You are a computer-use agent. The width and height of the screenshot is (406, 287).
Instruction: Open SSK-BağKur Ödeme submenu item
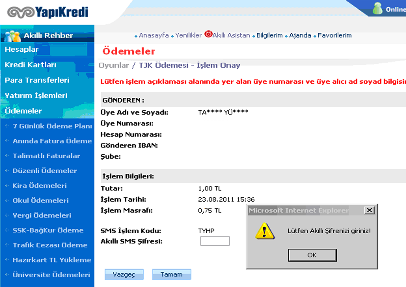tap(48, 230)
